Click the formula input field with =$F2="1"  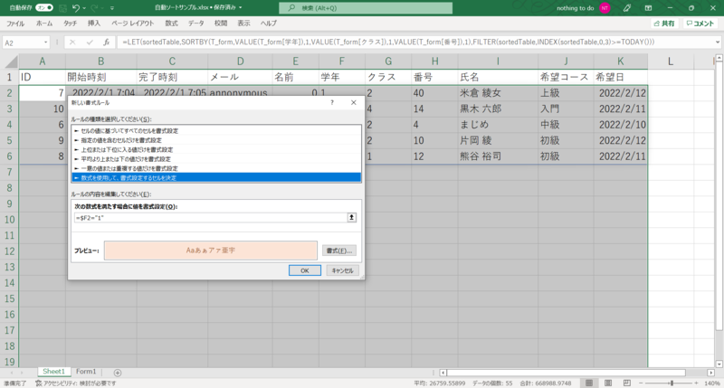pos(211,217)
